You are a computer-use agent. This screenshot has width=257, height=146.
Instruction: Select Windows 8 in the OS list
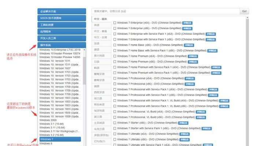pyautogui.click(x=46, y=143)
